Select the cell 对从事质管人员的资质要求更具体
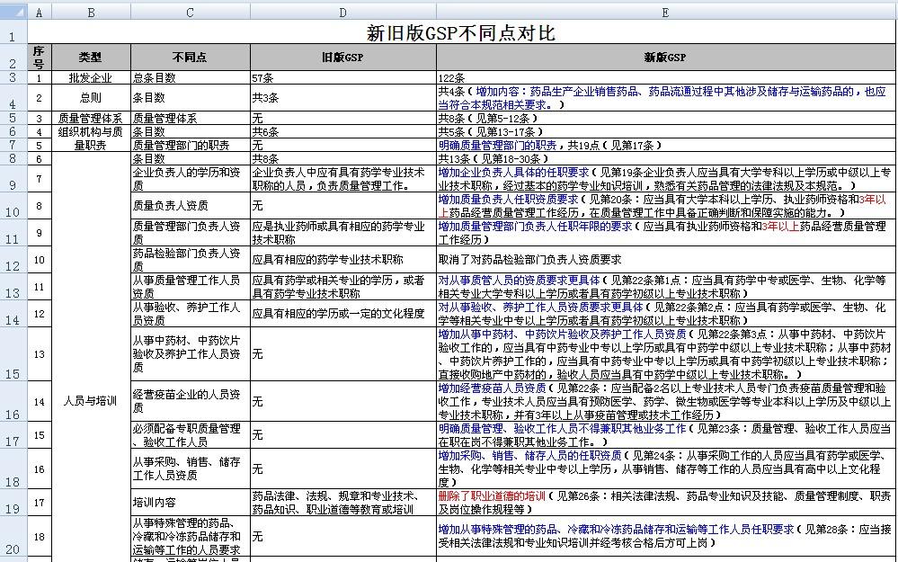 point(665,287)
